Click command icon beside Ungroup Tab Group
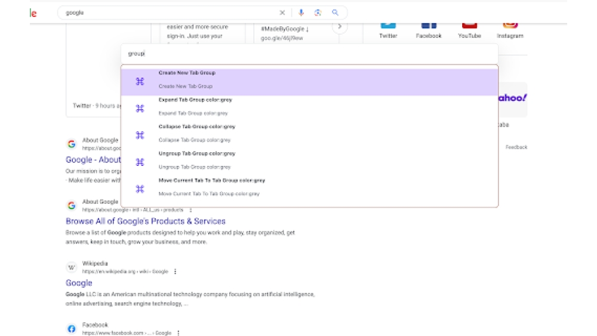Viewport: 597px width, 336px height. [140, 162]
